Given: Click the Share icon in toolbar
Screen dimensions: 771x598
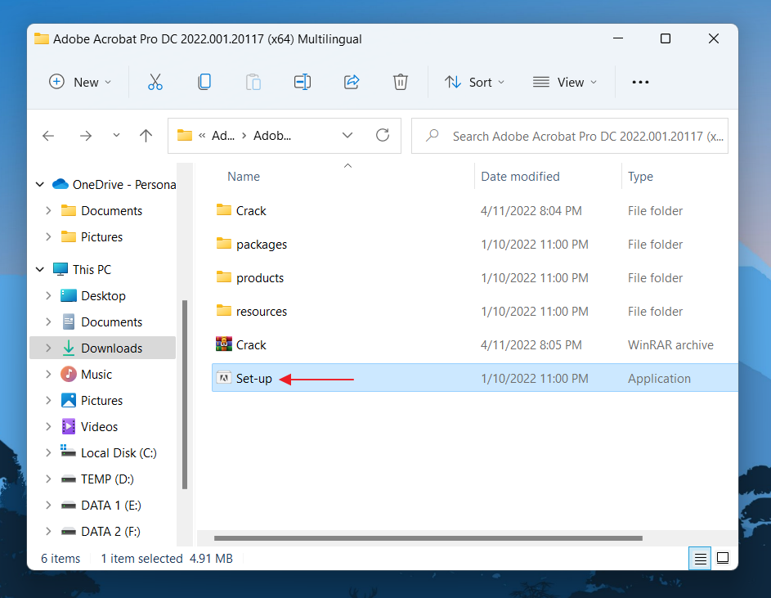Looking at the screenshot, I should (352, 82).
